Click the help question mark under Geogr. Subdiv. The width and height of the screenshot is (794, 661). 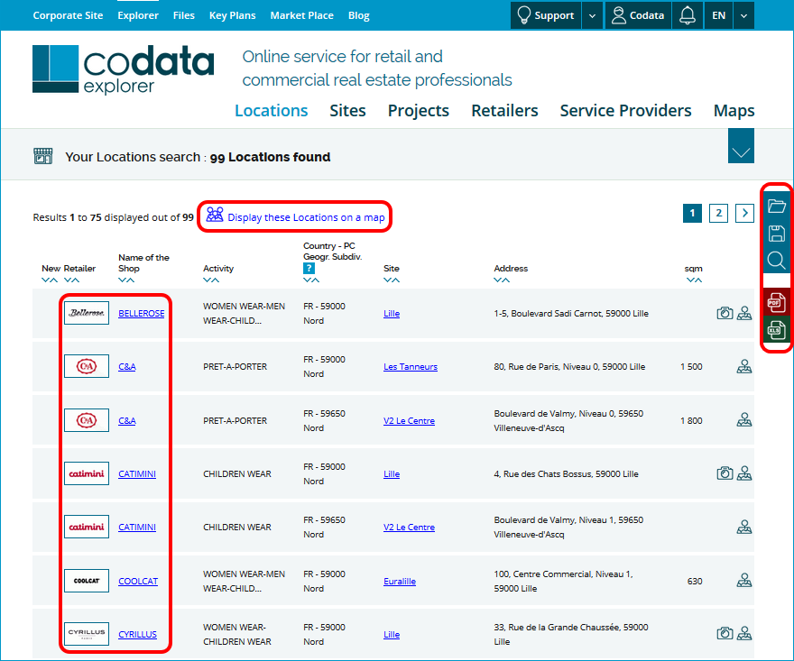[x=309, y=268]
